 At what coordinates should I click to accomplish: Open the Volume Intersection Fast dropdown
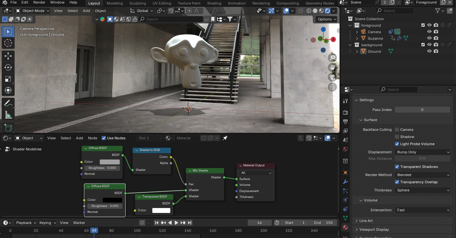coord(423,210)
